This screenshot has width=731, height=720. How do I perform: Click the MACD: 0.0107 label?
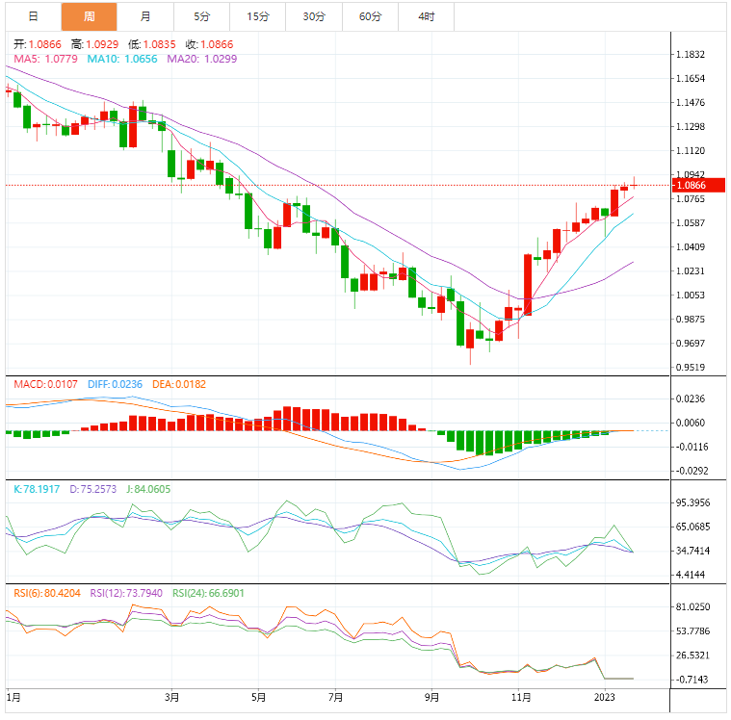(x=45, y=384)
